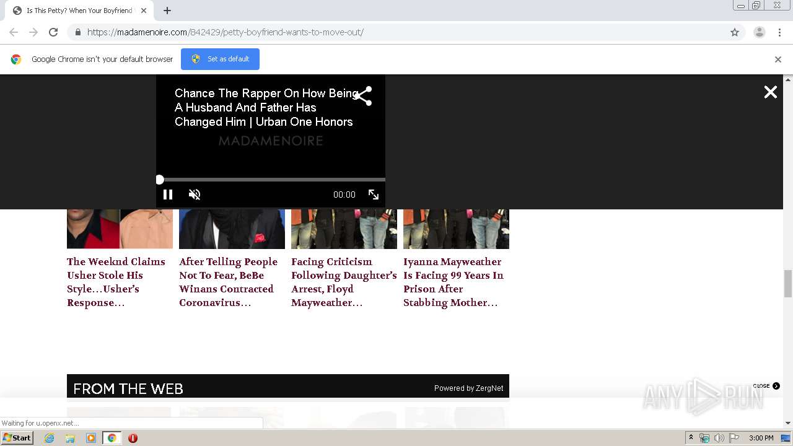793x446 pixels.
Task: Open the article 'The Weeknd Claims Usher Stole His Style'
Action: 116,282
